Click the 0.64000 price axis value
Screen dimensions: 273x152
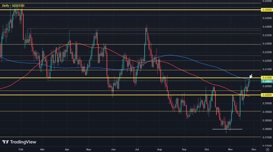pos(267,27)
